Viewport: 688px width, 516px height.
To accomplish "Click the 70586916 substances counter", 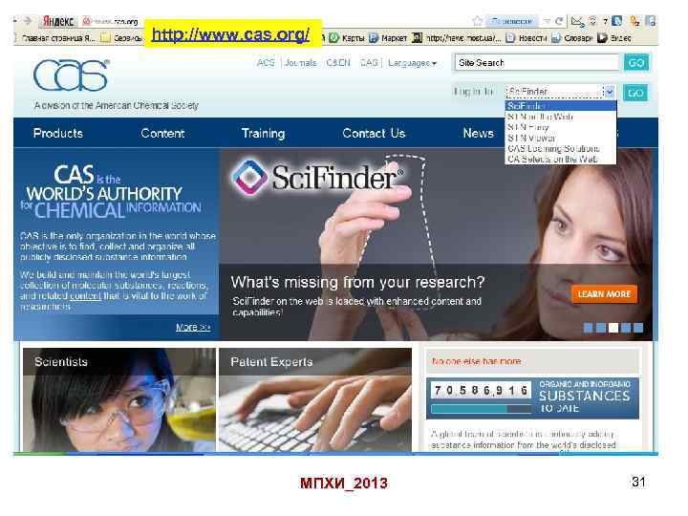I will [481, 390].
